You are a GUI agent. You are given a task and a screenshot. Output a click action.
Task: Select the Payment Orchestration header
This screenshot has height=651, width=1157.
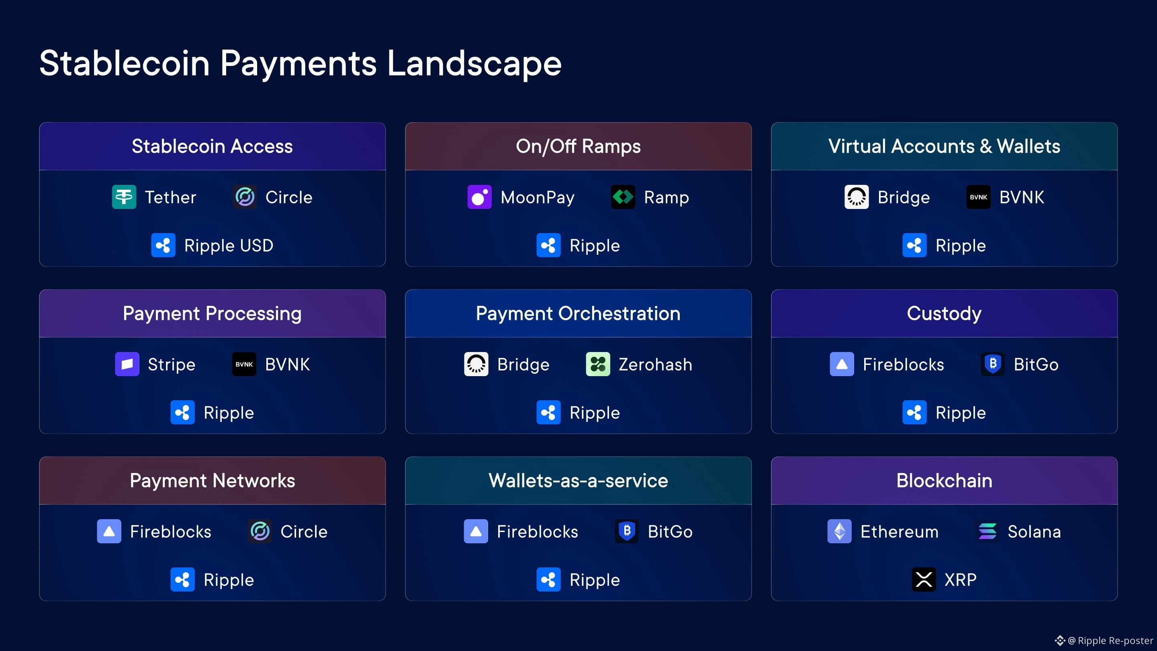pos(578,313)
